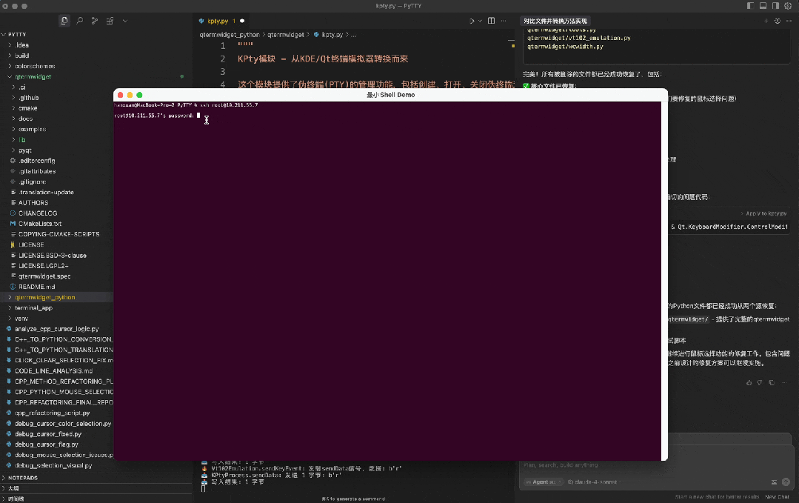Open chat panel more options ellipsis
Viewport: 799px width, 503px height.
pos(789,21)
